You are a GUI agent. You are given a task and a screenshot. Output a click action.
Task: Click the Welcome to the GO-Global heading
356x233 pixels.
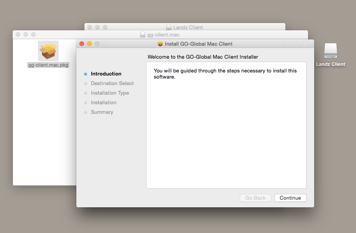tap(203, 57)
